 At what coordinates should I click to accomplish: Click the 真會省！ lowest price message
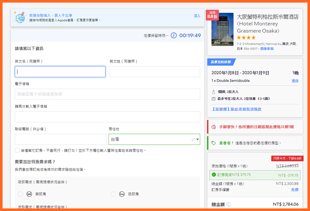[250, 143]
